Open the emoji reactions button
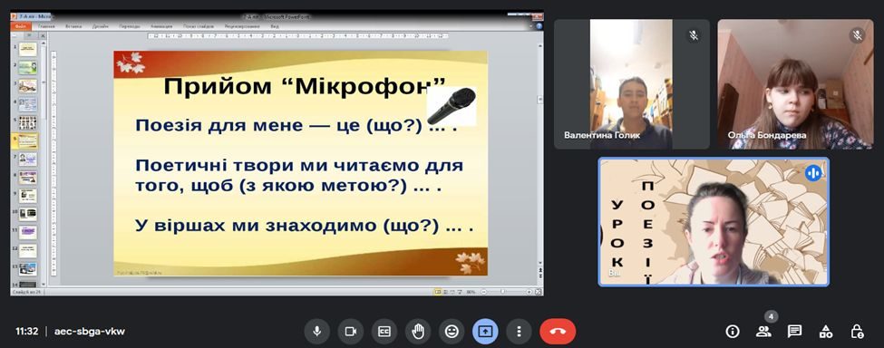884x348 pixels. tap(451, 331)
